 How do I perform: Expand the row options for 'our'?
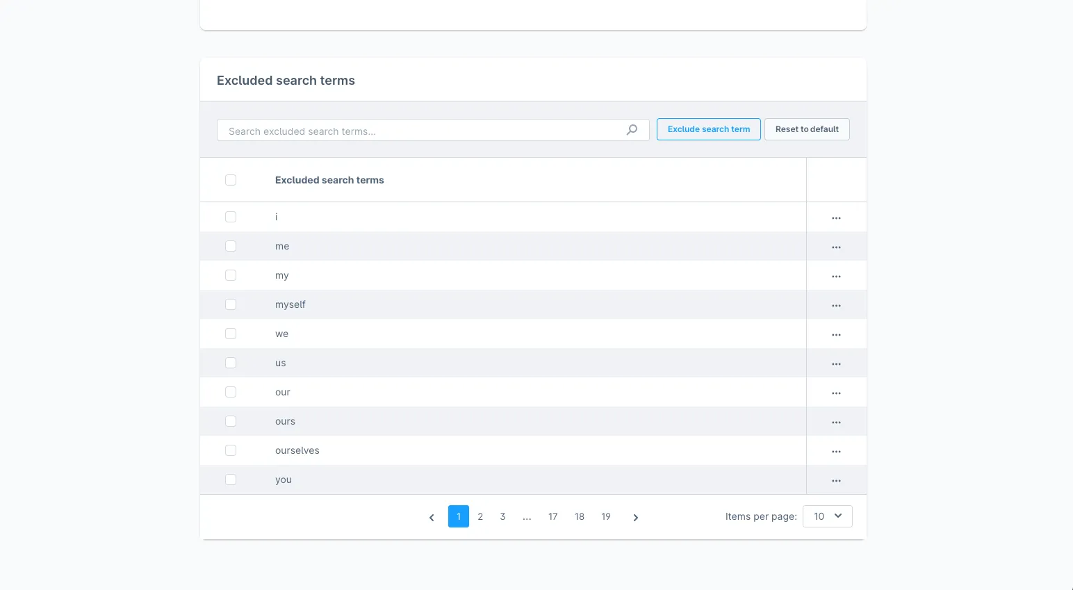pyautogui.click(x=836, y=393)
